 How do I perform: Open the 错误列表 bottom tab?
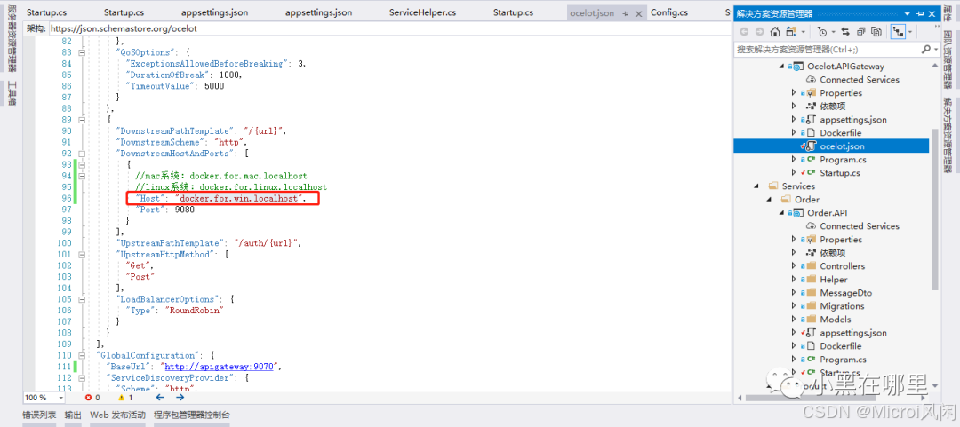click(x=39, y=415)
